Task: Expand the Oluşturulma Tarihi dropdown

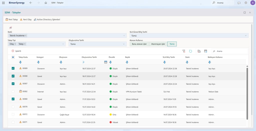Action: [x=124, y=44]
